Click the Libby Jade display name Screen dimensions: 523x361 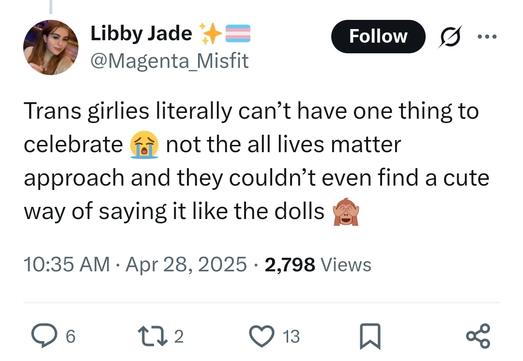(141, 33)
